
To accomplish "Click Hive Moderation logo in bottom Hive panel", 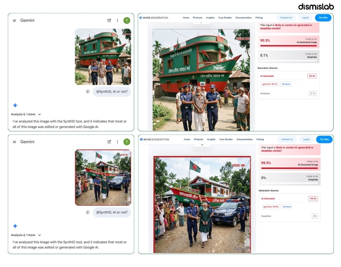I will pos(154,139).
